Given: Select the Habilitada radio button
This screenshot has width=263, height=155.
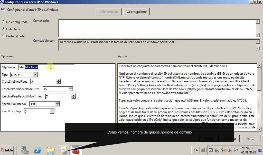Looking at the screenshot, I should coord(3,29).
